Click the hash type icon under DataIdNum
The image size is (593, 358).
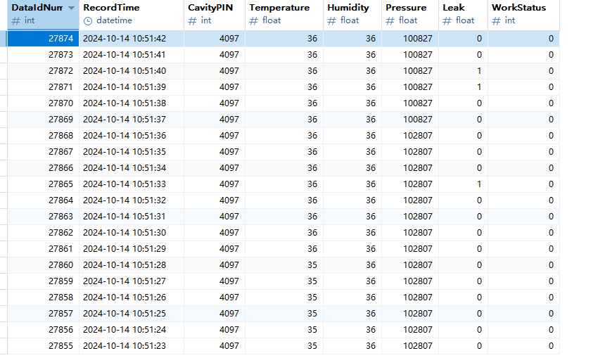[16, 20]
